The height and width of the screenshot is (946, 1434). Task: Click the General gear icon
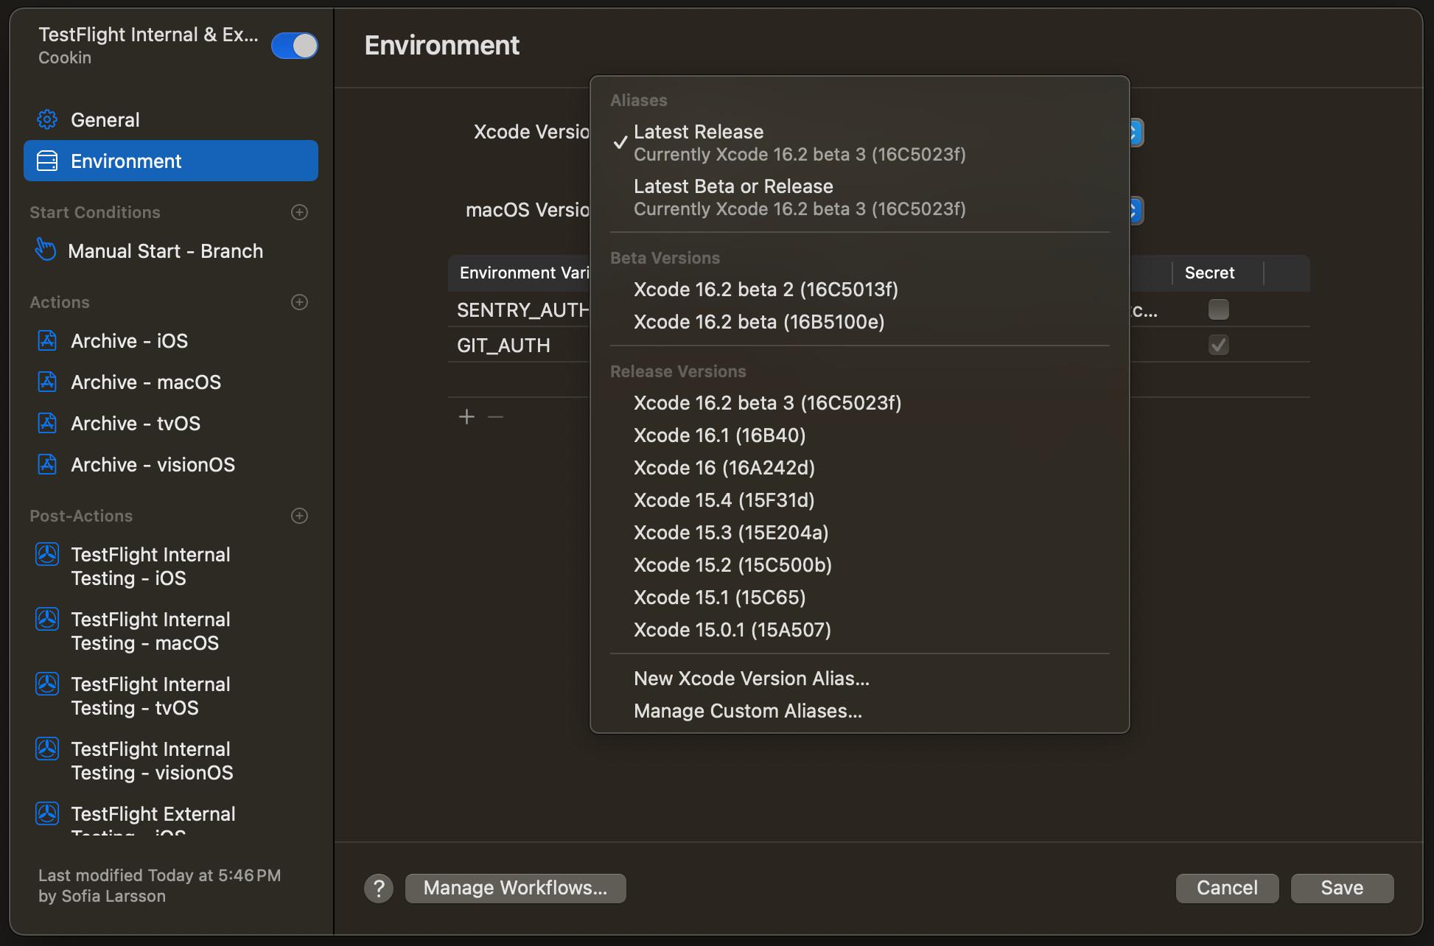pos(47,119)
